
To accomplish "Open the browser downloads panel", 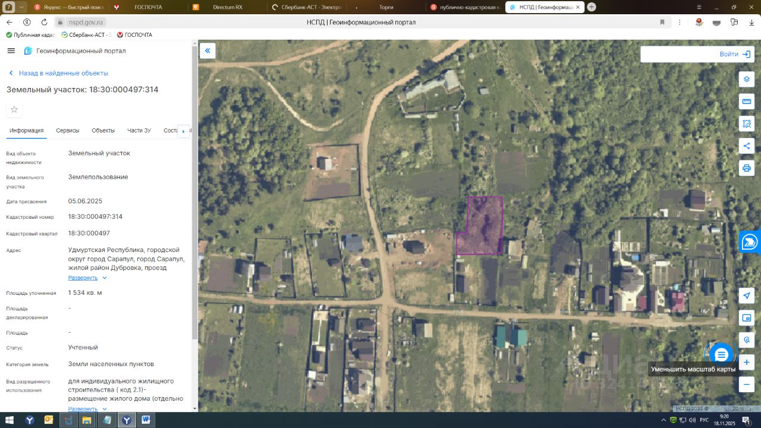I will (751, 22).
